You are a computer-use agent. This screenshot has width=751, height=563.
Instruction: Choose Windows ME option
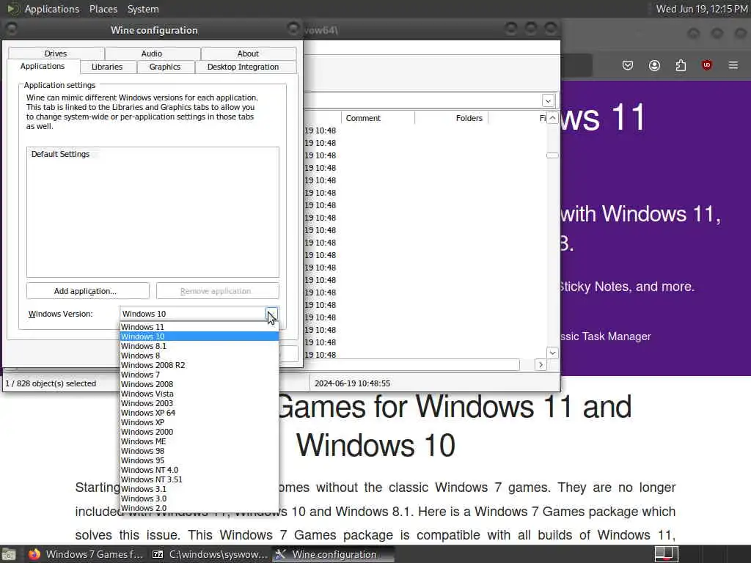(199, 441)
